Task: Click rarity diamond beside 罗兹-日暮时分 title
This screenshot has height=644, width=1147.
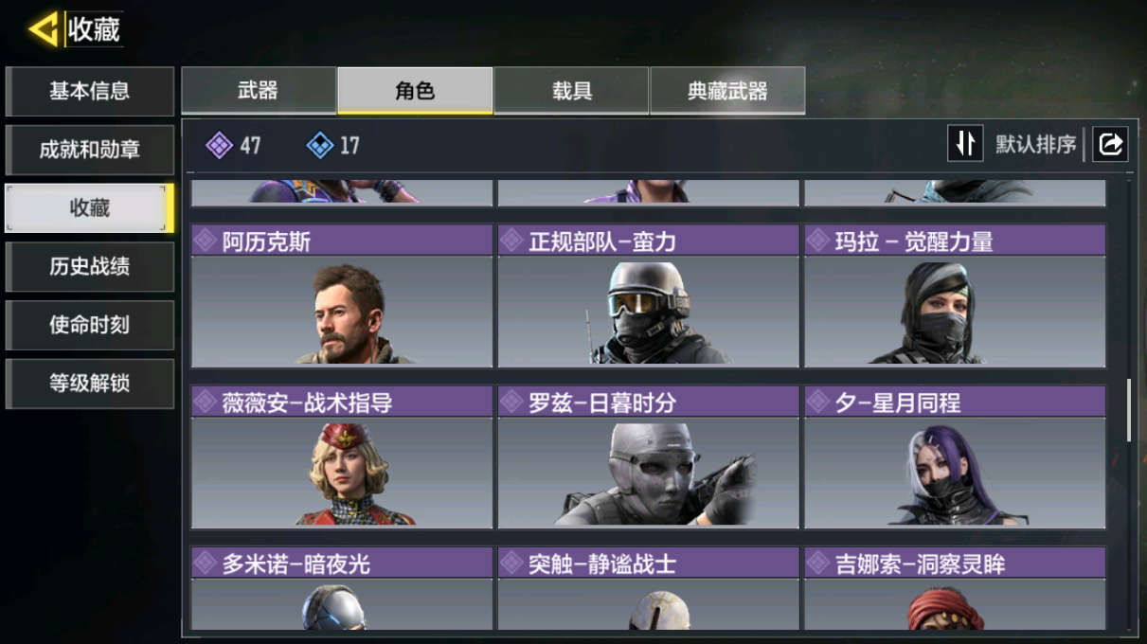Action: (x=511, y=402)
